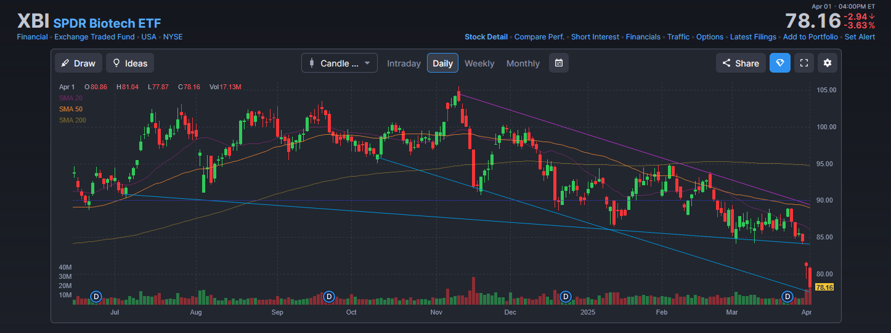Open the Short Interest link
The height and width of the screenshot is (333, 891).
tap(595, 37)
